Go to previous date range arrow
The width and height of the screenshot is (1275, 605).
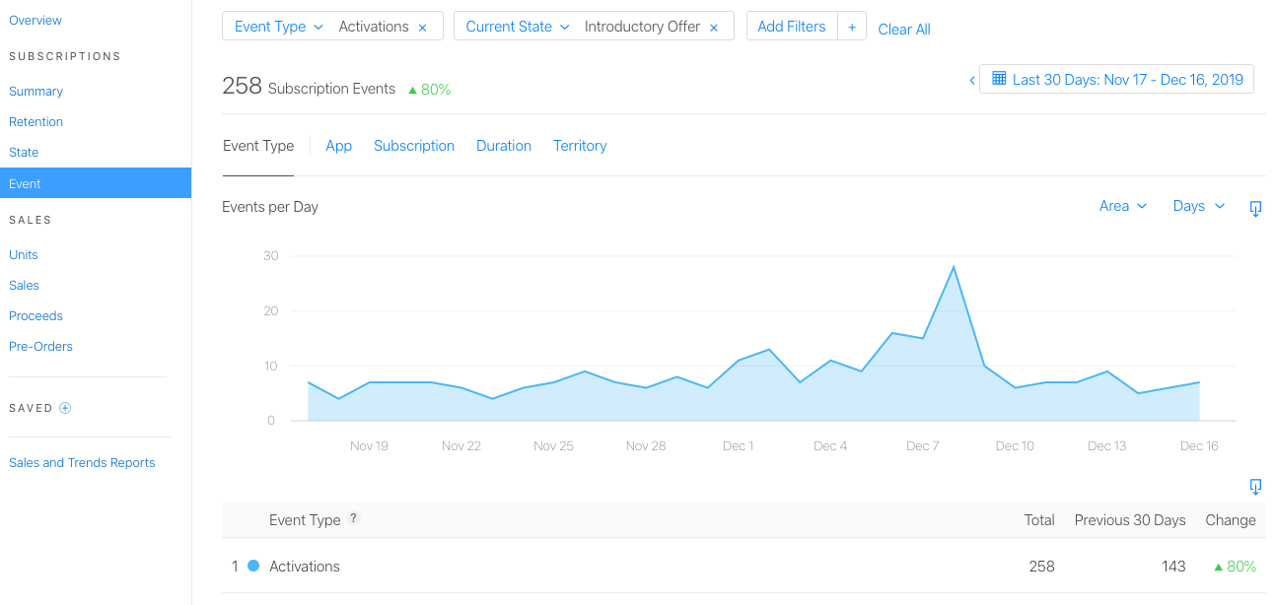point(971,80)
